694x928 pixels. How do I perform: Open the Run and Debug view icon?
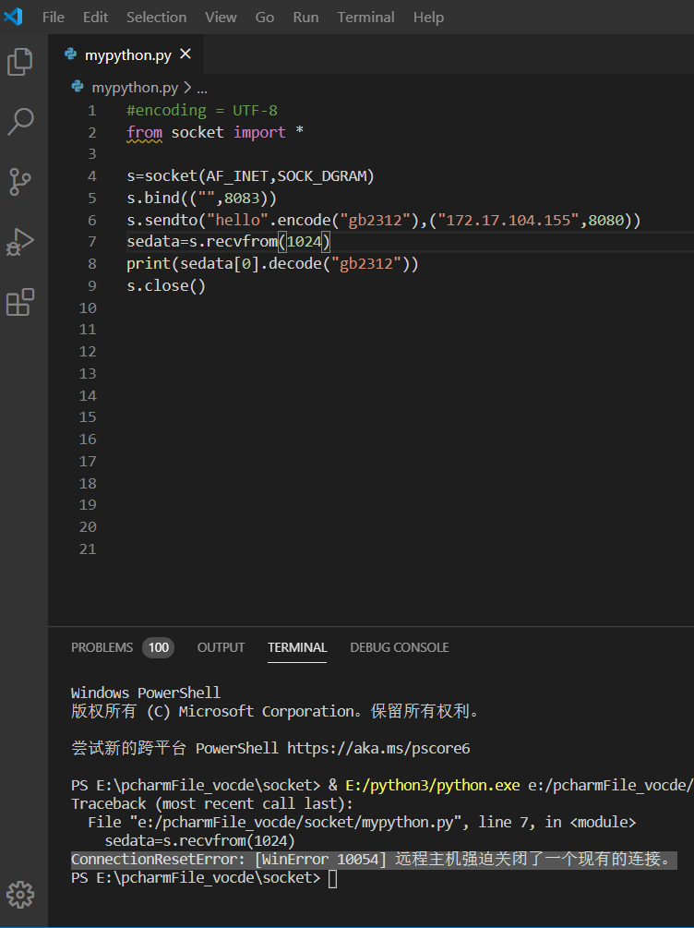pos(20,242)
